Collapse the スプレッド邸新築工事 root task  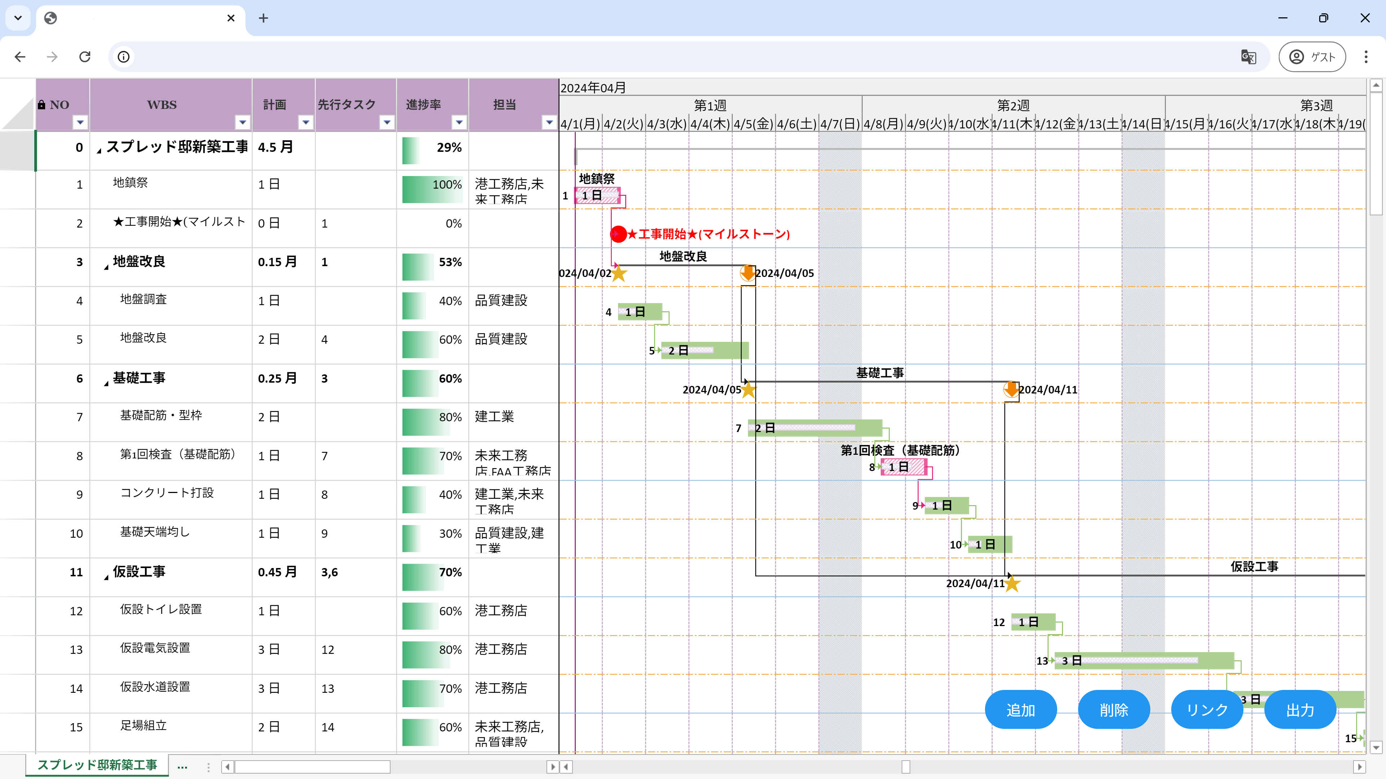click(x=99, y=151)
